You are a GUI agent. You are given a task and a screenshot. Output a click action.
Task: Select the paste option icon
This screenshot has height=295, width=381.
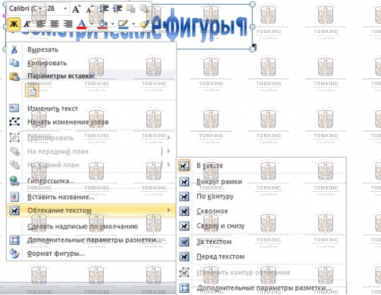click(x=32, y=91)
